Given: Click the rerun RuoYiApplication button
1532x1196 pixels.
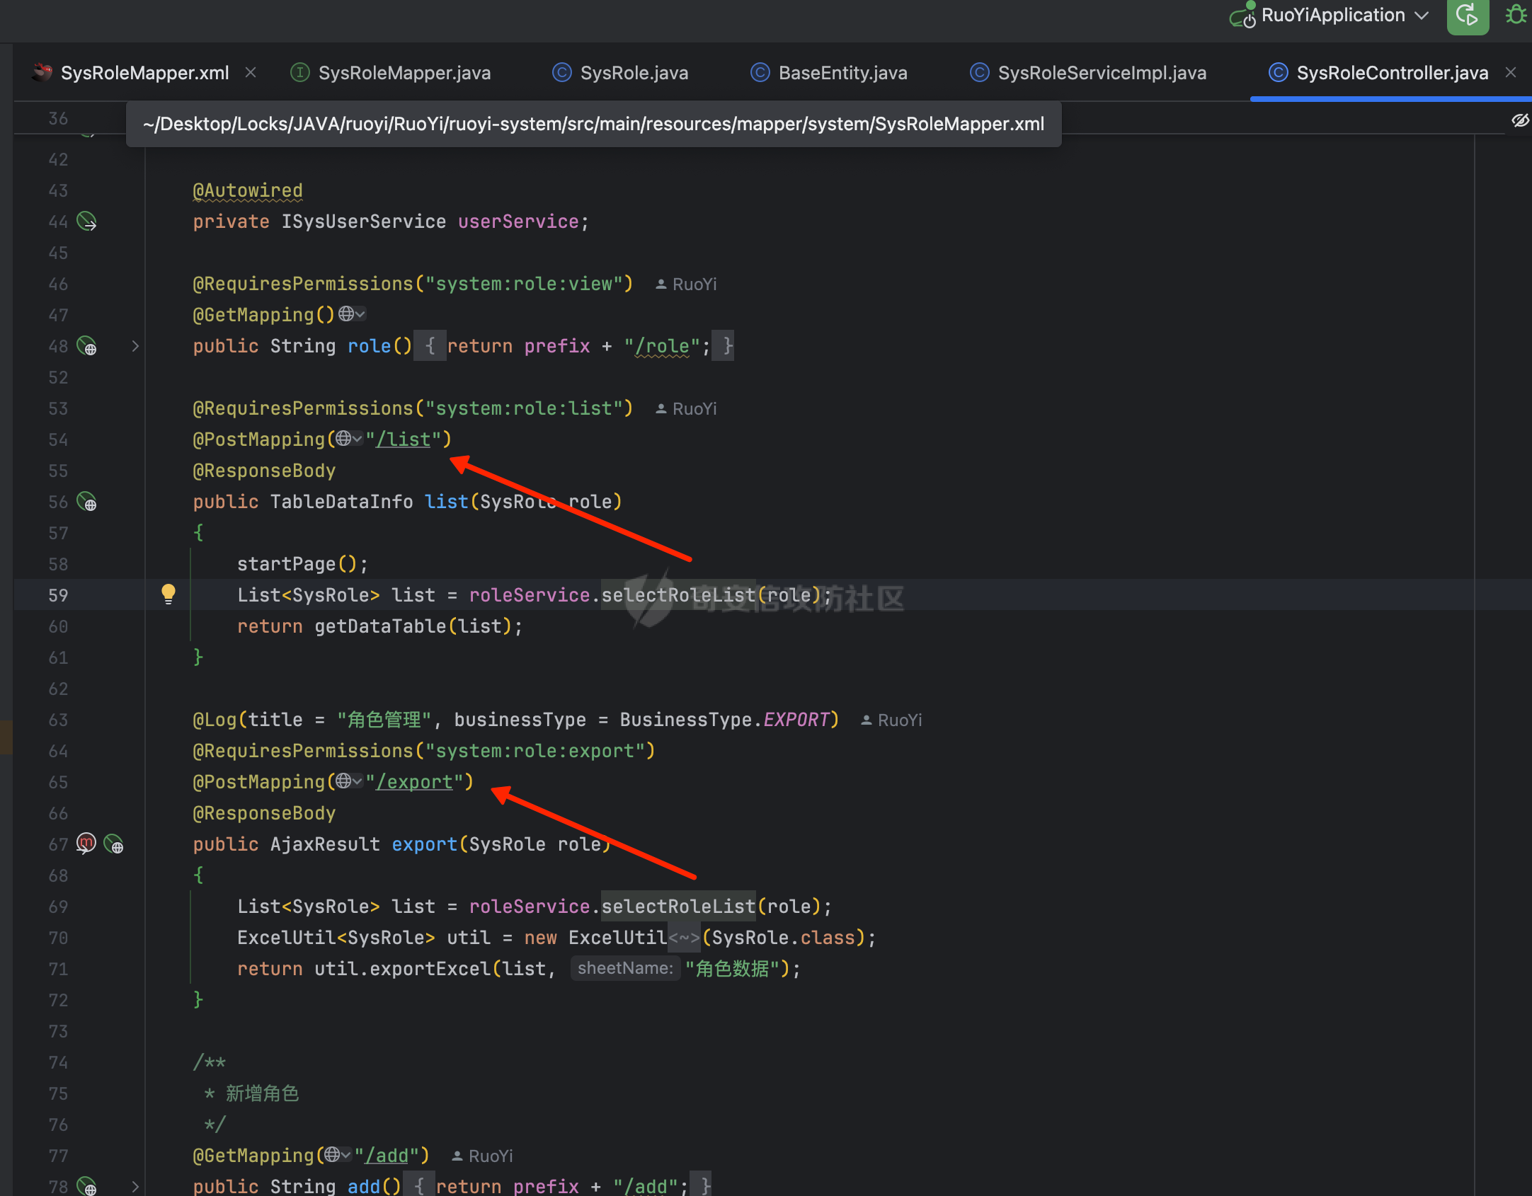Looking at the screenshot, I should click(x=1467, y=16).
